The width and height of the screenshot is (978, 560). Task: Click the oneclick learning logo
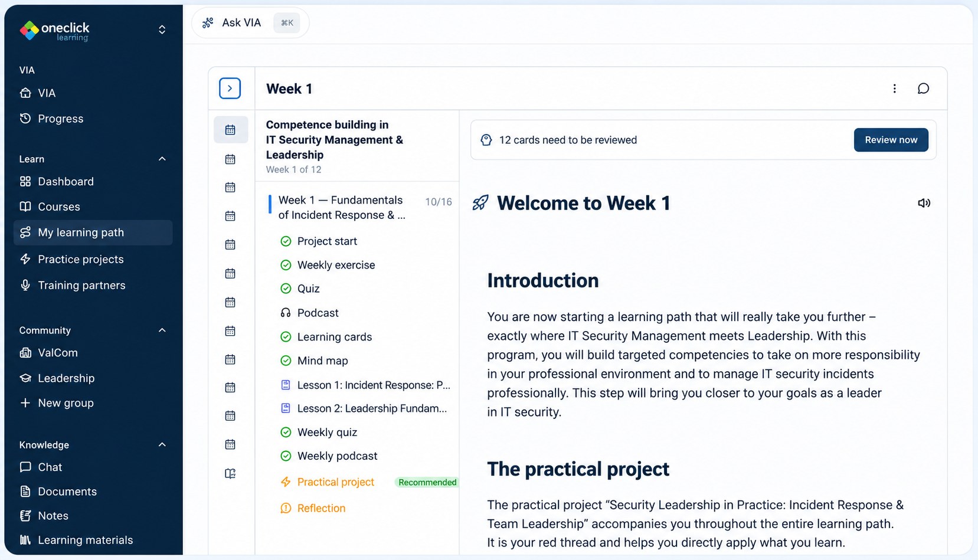pyautogui.click(x=54, y=30)
